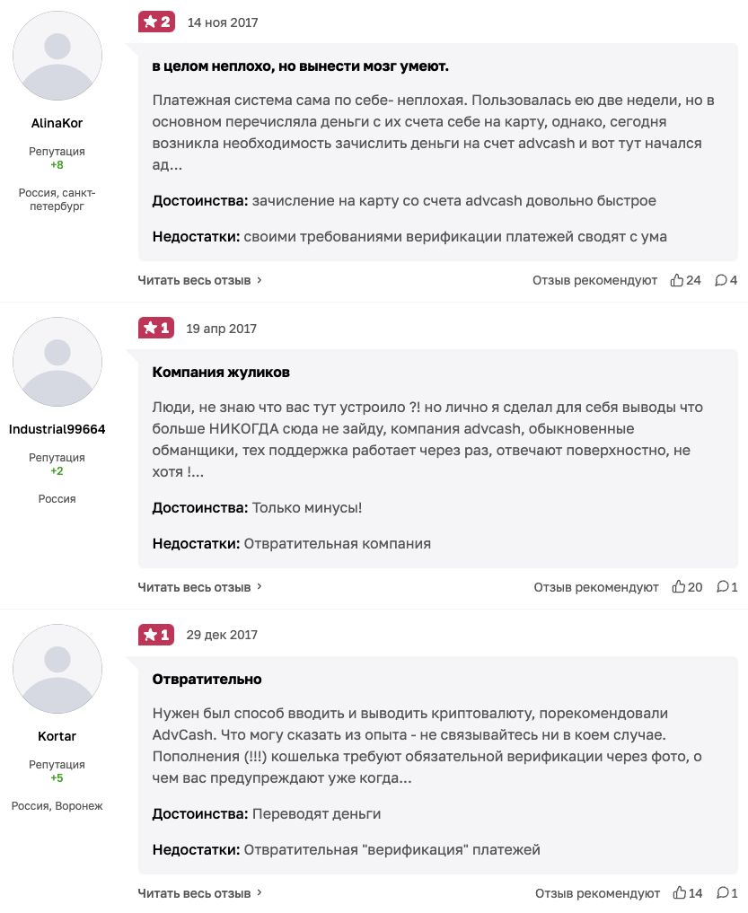
Task: Open review titled Компания жуликов
Action: click(221, 372)
